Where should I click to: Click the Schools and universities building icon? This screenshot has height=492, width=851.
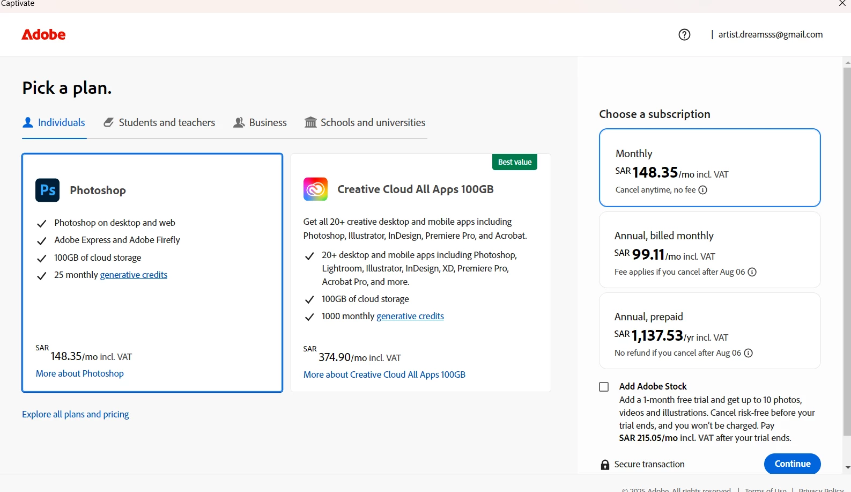point(310,122)
